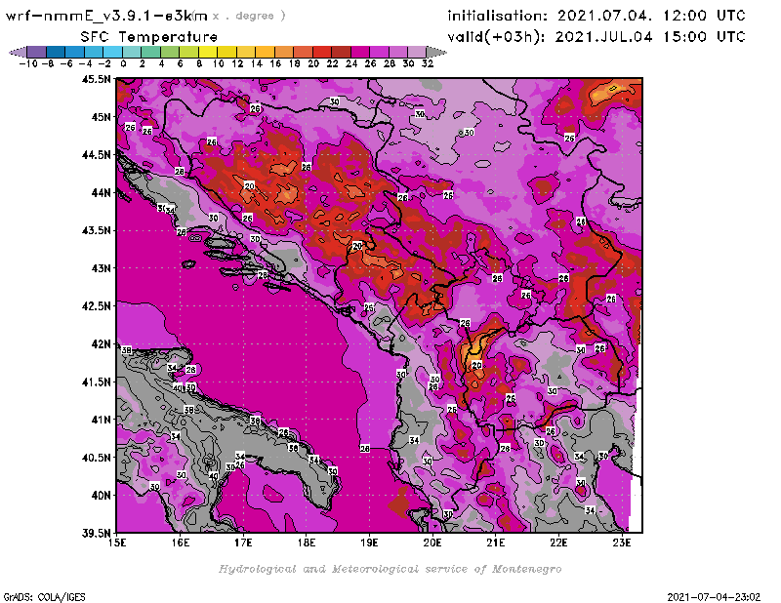
Task: Click the legend value 32
Action: coord(428,64)
